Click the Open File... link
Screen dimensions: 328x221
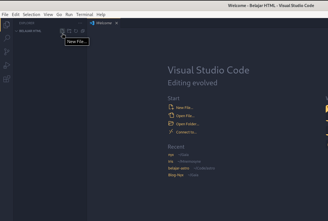pos(185,116)
